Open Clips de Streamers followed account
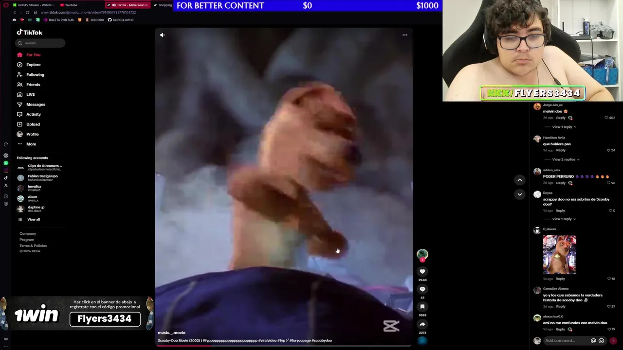The width and height of the screenshot is (623, 350). (x=40, y=167)
